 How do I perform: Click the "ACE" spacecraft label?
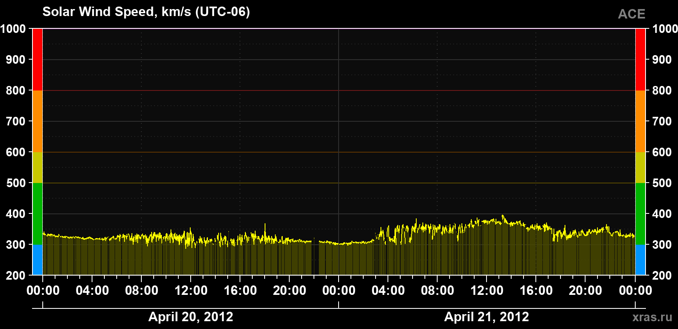(632, 14)
